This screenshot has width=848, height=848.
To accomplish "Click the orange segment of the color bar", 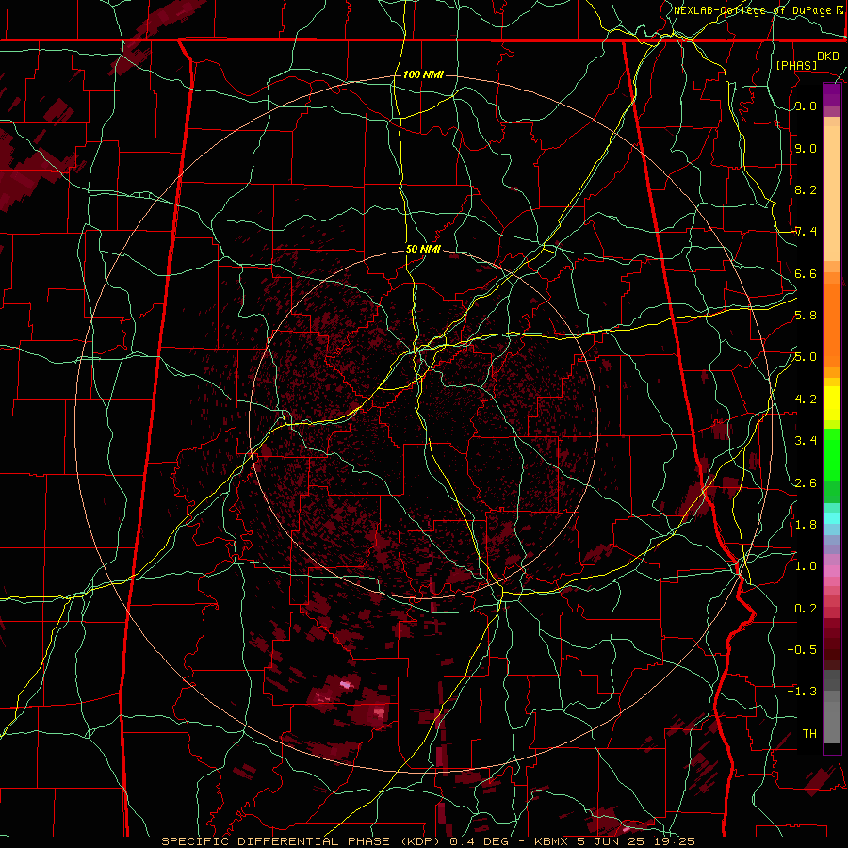I will (832, 326).
